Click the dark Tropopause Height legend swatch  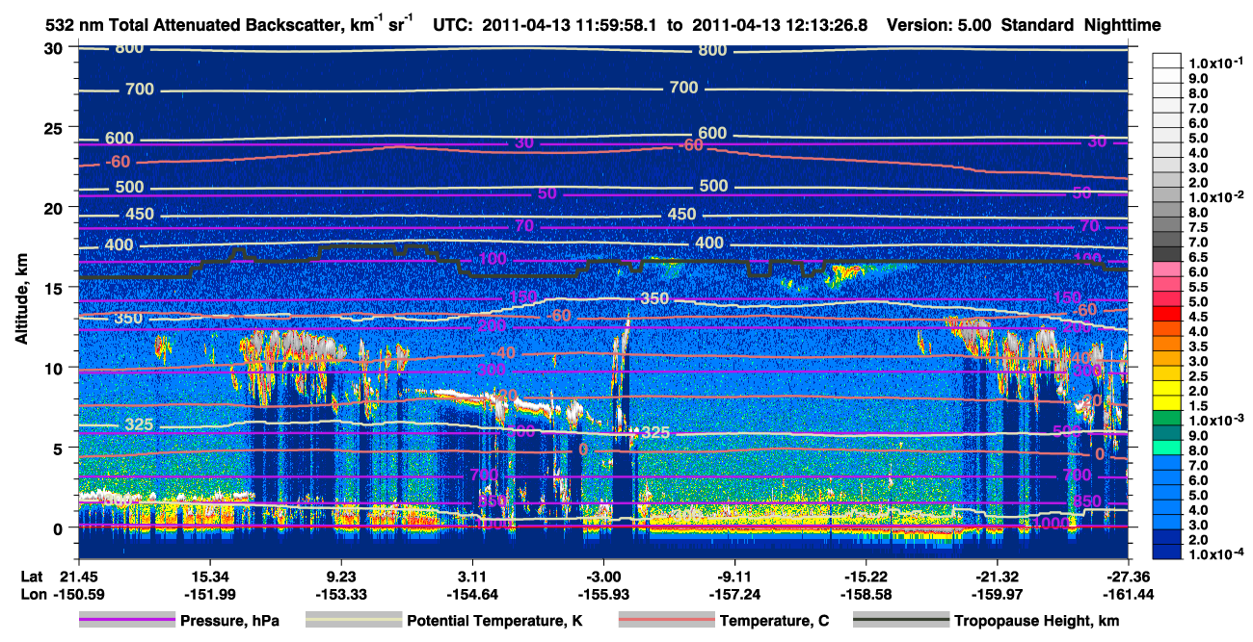tap(901, 620)
